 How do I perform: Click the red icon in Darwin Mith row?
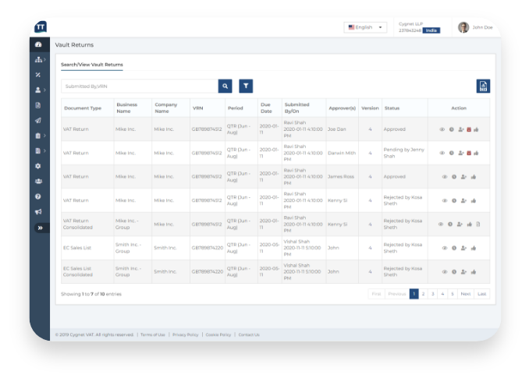(x=469, y=153)
